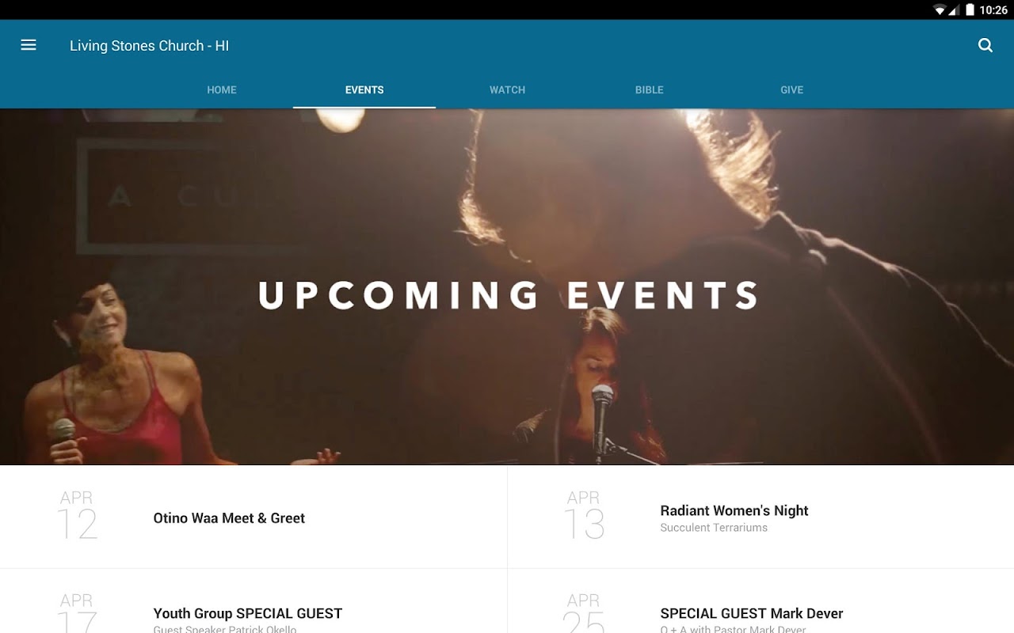Image resolution: width=1014 pixels, height=633 pixels.
Task: Tap the search magnifier icon
Action: [x=985, y=45]
